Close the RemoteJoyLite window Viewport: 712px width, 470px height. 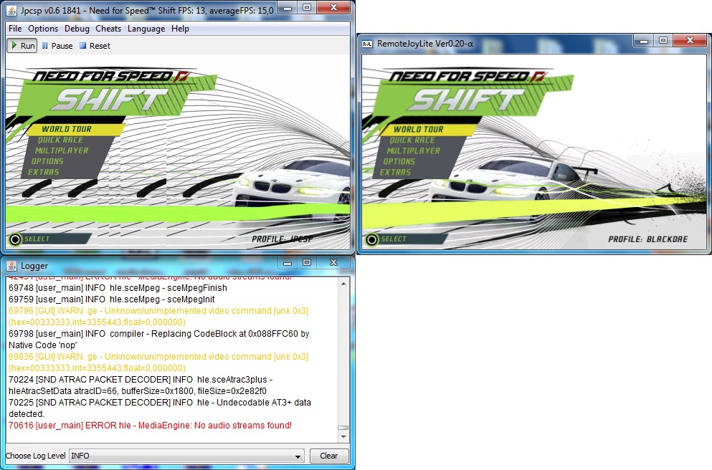pyautogui.click(x=691, y=42)
